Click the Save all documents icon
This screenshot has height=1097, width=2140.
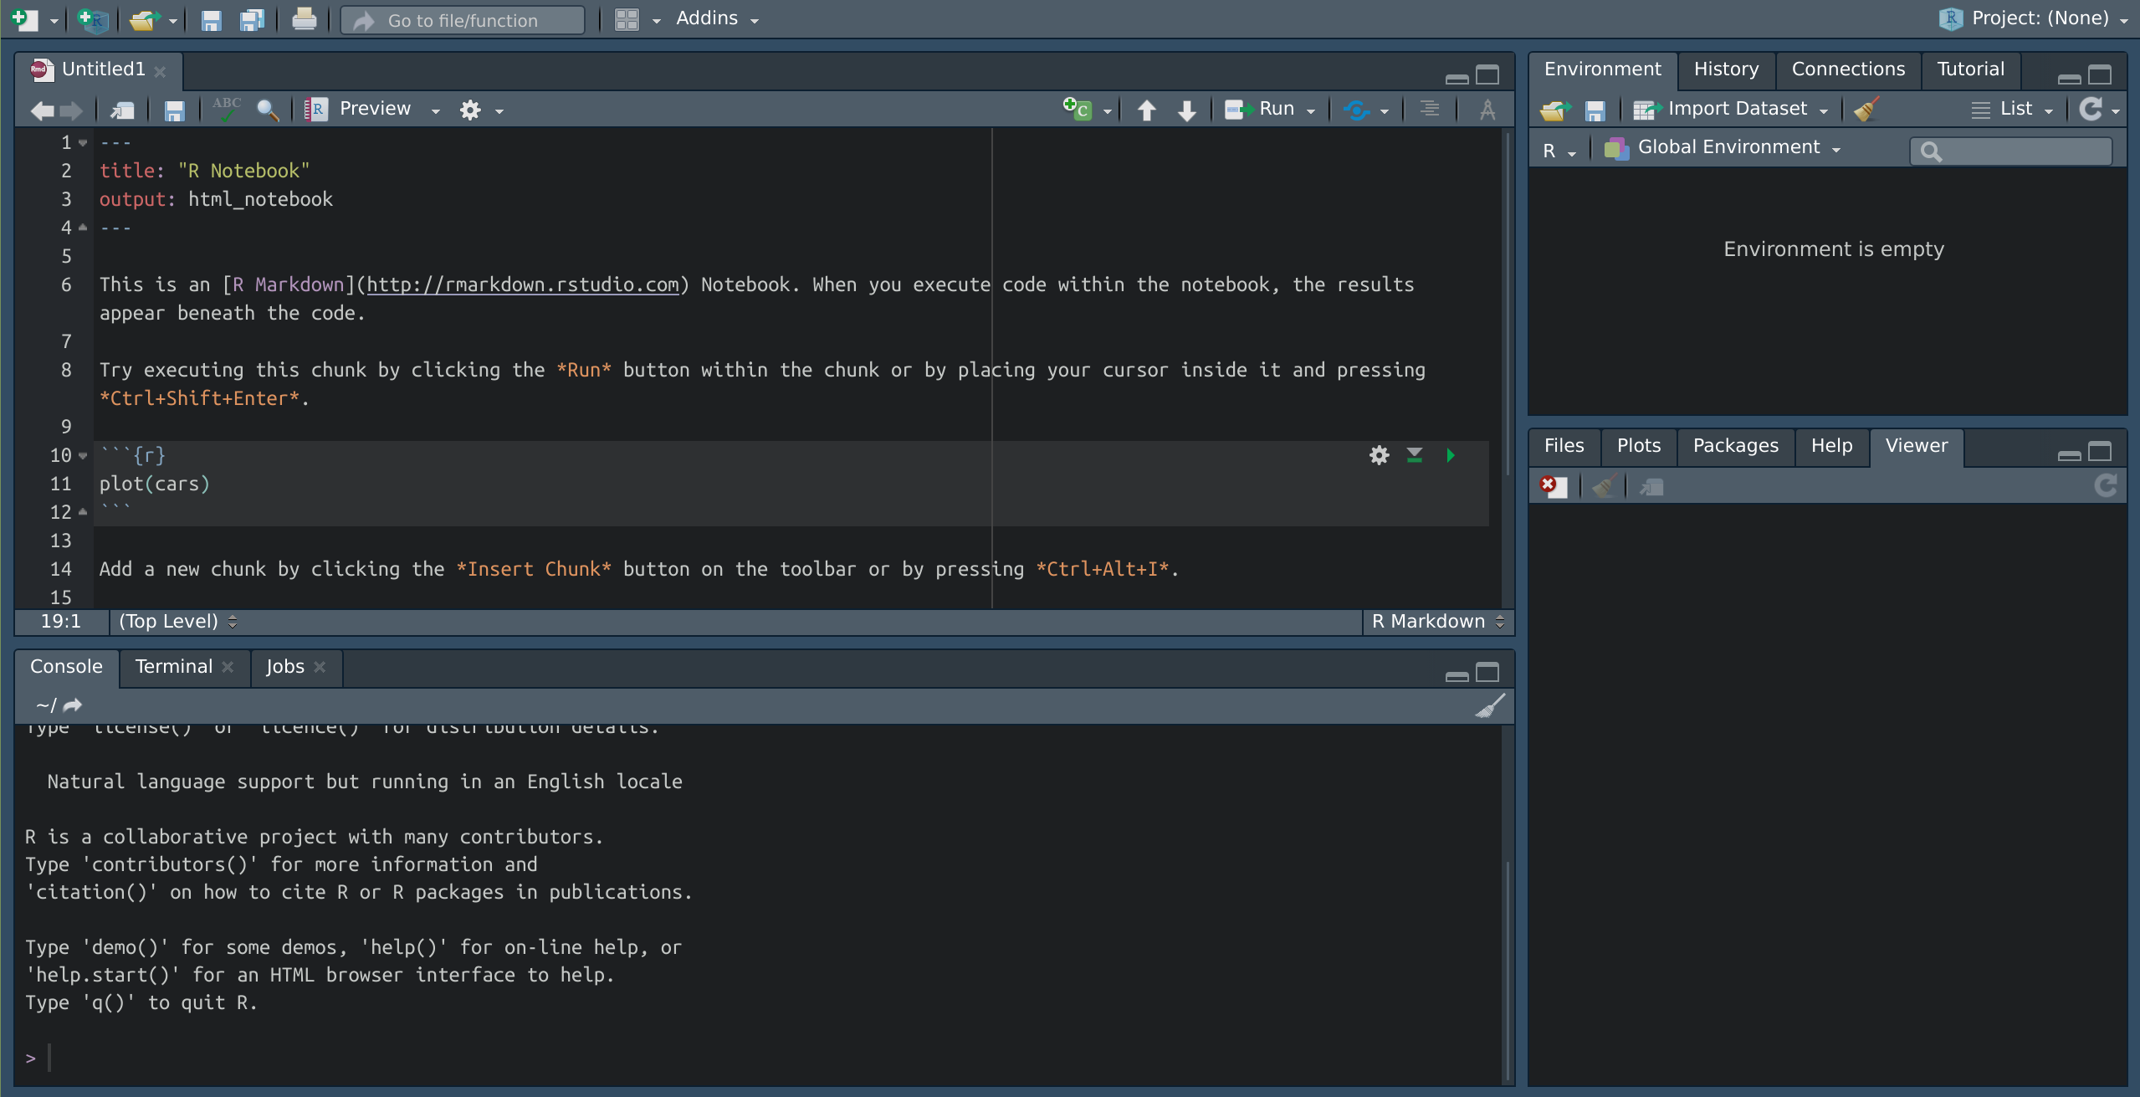(x=251, y=20)
